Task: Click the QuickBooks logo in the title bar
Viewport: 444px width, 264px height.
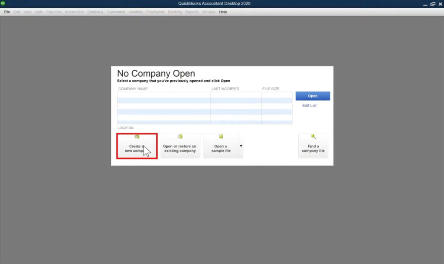Action: click(4, 3)
